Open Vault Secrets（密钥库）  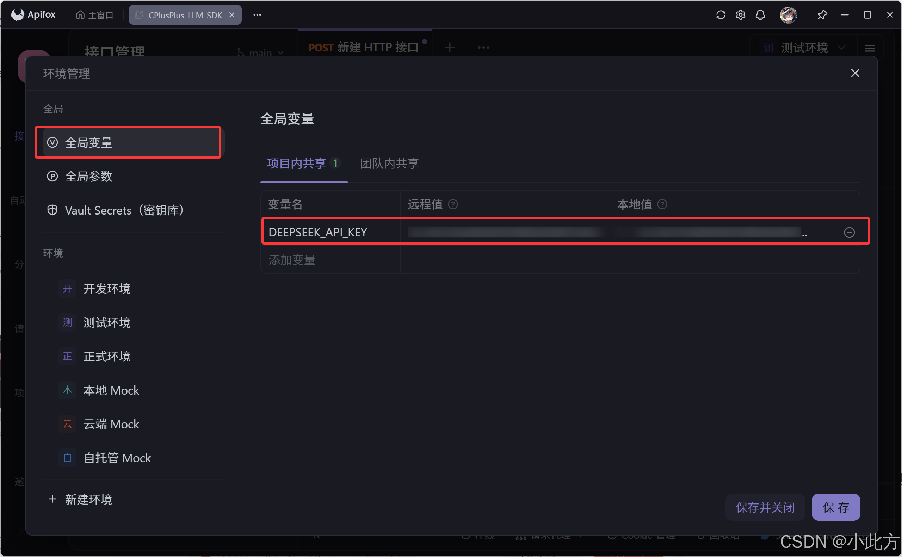coord(134,210)
